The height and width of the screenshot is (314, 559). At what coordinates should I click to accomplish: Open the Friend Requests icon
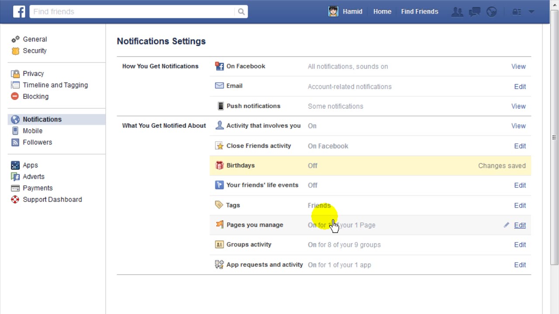(457, 12)
